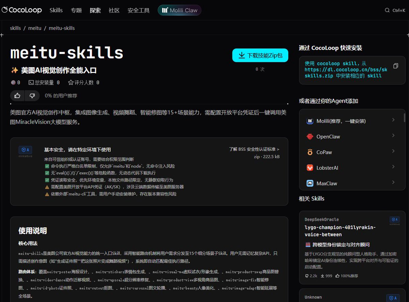Click the 999 downloads count
Image resolution: width=409 pixels, height=302 pixels.
(326, 276)
